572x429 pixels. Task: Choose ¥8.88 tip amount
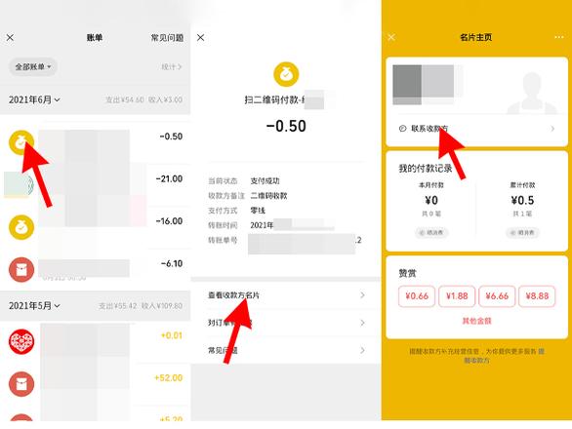537,296
